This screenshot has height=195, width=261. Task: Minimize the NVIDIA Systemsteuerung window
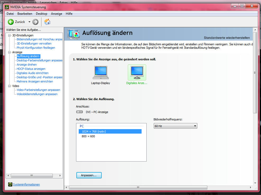pos(235,6)
